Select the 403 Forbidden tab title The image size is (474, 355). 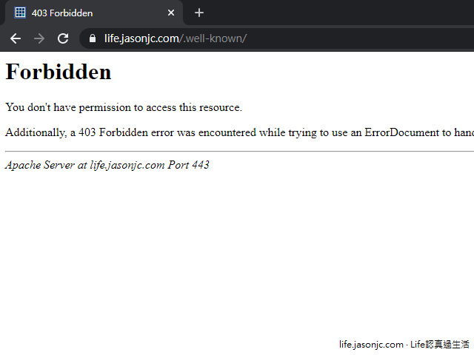pyautogui.click(x=62, y=13)
